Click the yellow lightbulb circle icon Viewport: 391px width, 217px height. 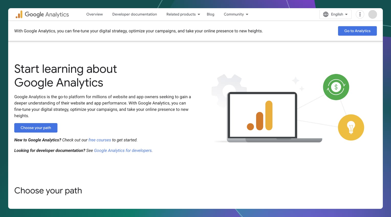coord(351,127)
